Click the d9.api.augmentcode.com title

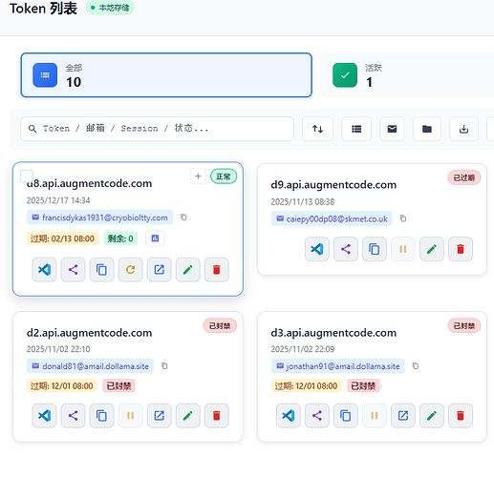pos(333,185)
